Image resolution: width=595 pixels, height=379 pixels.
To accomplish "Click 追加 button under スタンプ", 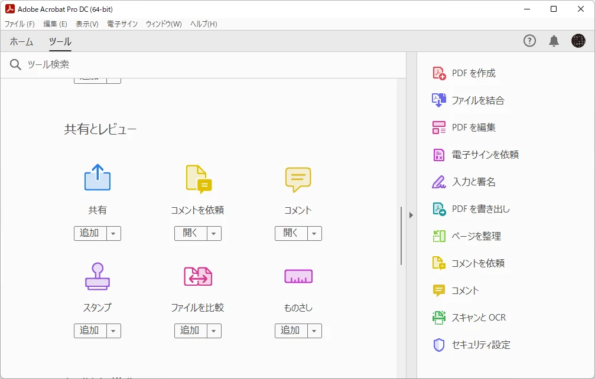I will [x=90, y=331].
